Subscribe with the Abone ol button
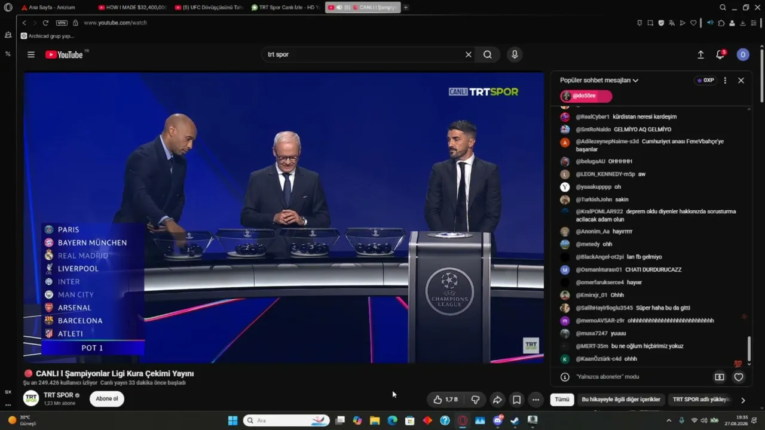This screenshot has height=430, width=765. [x=107, y=398]
